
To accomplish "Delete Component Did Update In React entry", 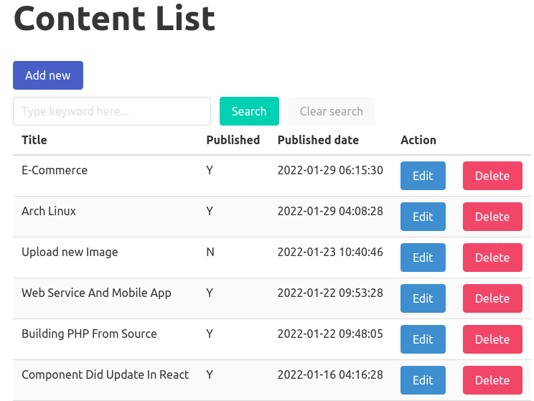I will tap(492, 380).
